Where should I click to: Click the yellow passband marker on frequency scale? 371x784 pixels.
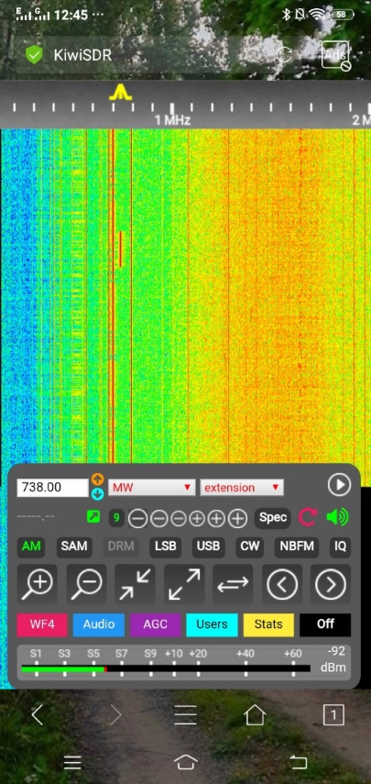coord(121,93)
